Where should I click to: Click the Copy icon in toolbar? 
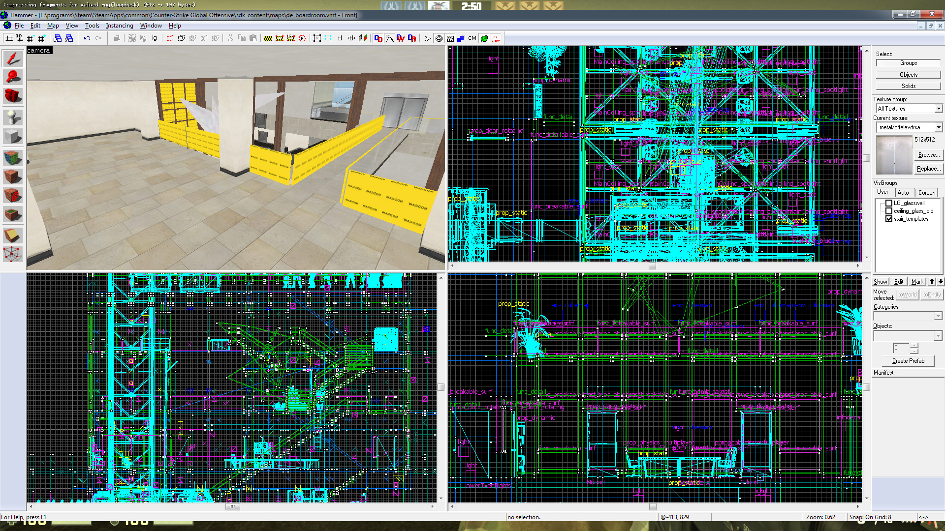coord(242,38)
